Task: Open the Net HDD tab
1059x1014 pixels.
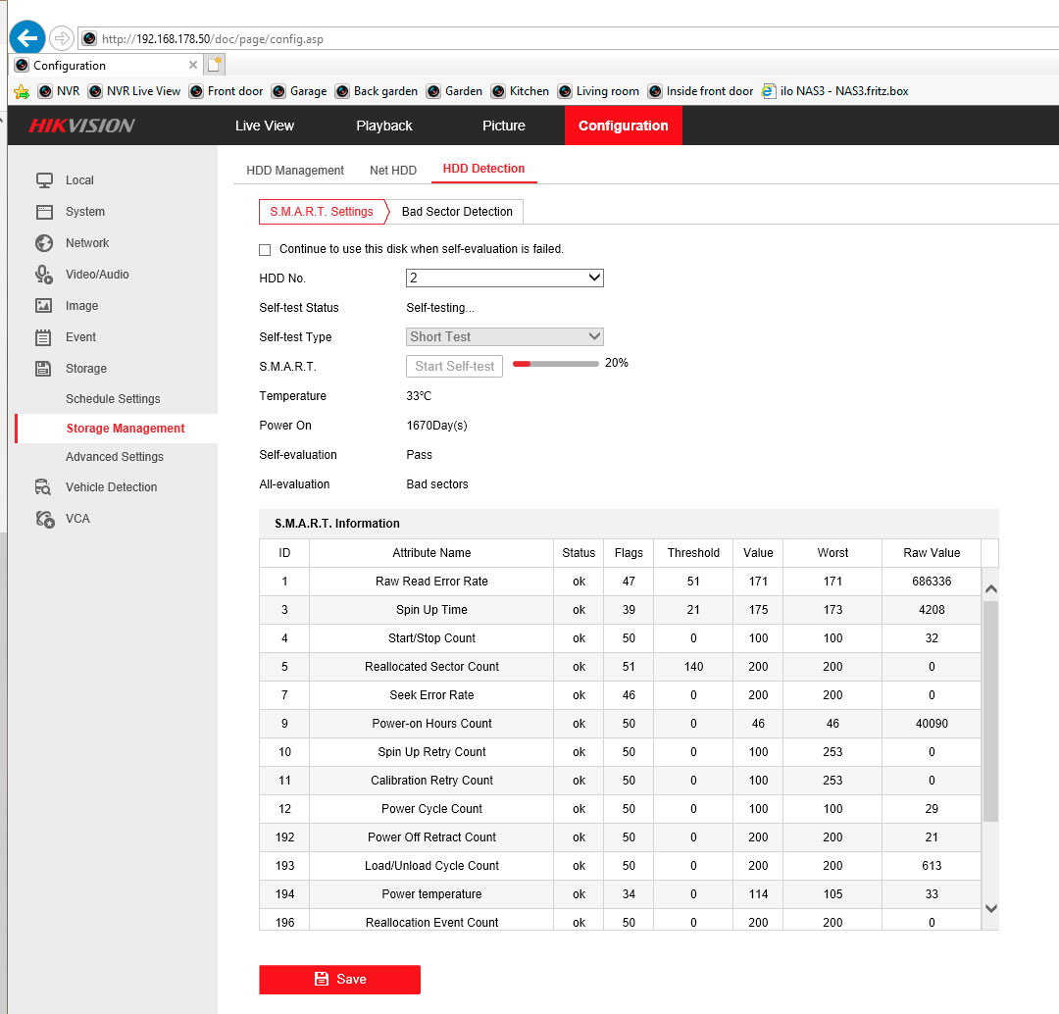Action: point(393,171)
